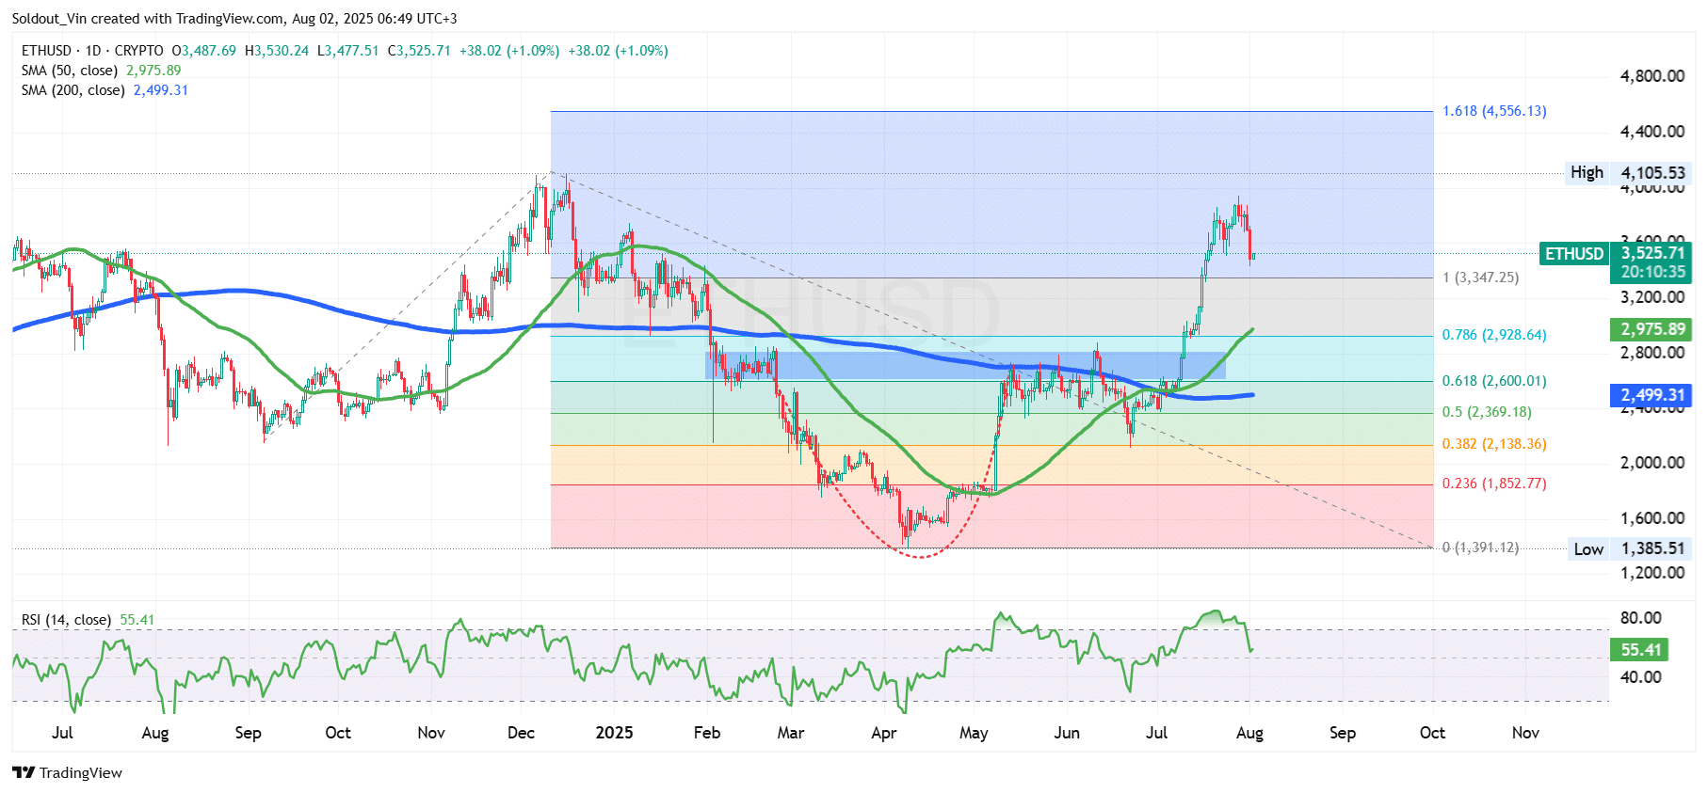Click the blue 2,499.31 SMA price tag
Image resolution: width=1708 pixels, height=793 pixels.
(1652, 395)
